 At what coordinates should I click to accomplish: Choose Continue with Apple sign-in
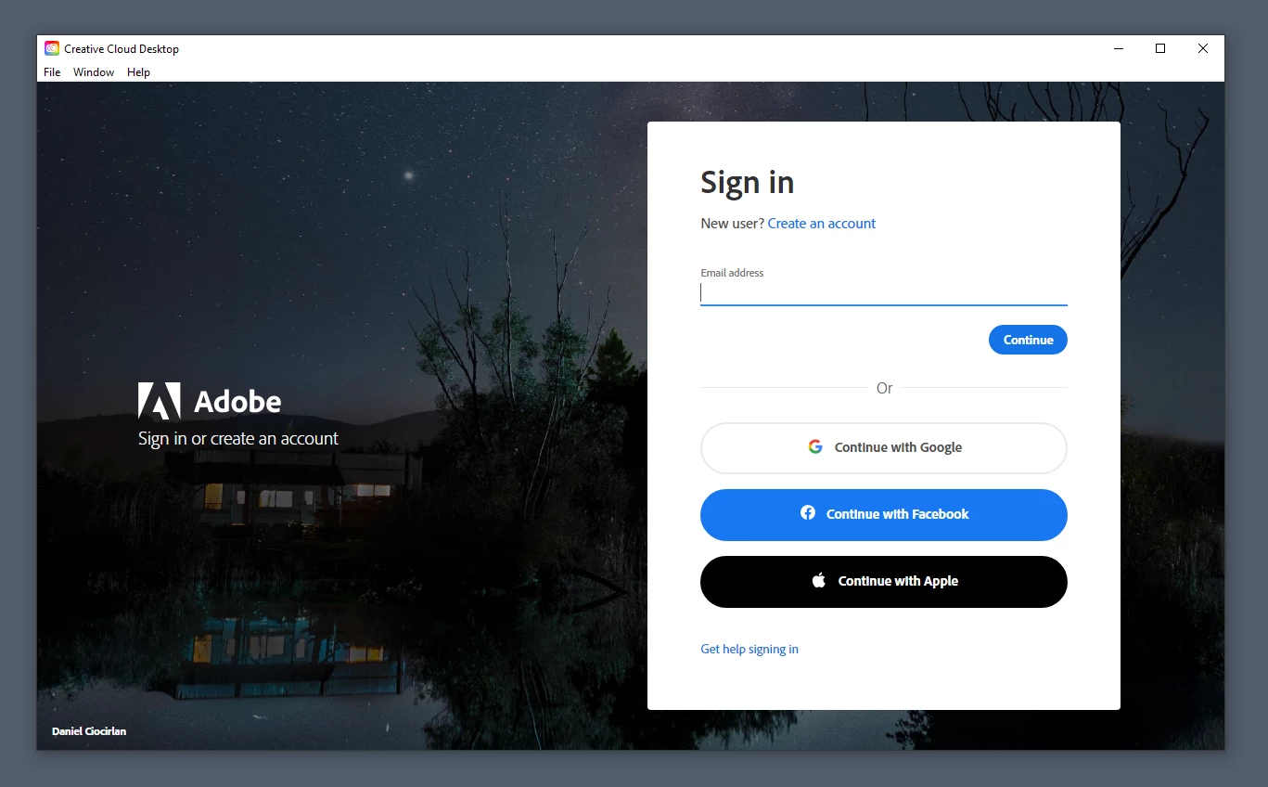click(884, 582)
